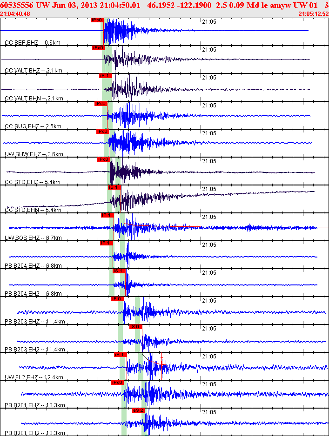Click the P pick flag on FL2 EHZ trace

(120, 355)
